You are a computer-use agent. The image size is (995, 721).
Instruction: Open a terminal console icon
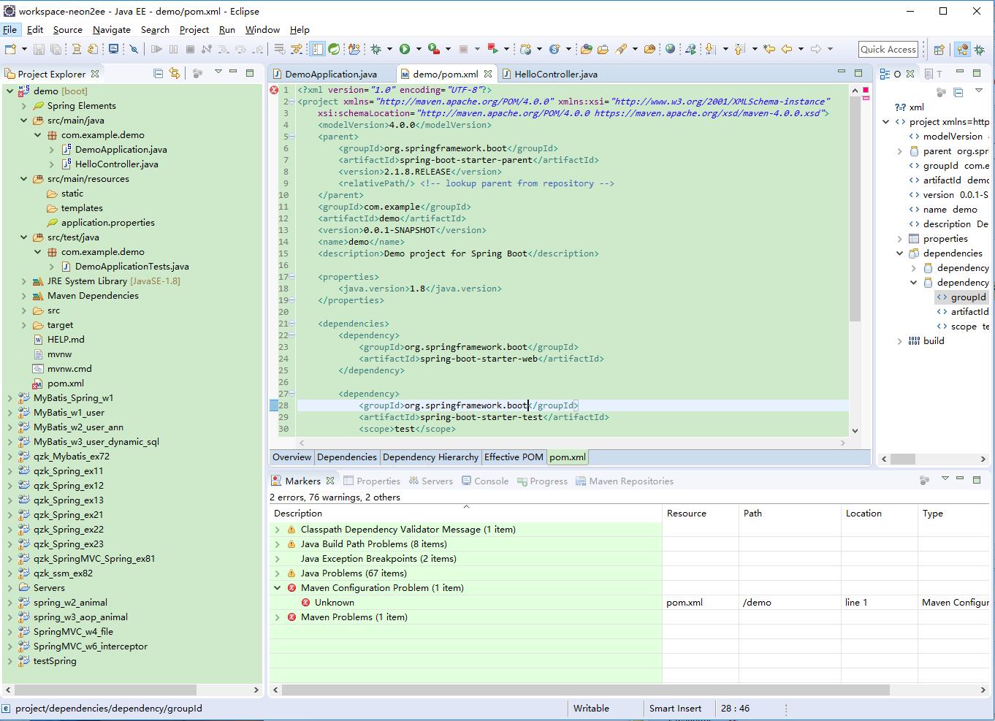pyautogui.click(x=113, y=49)
